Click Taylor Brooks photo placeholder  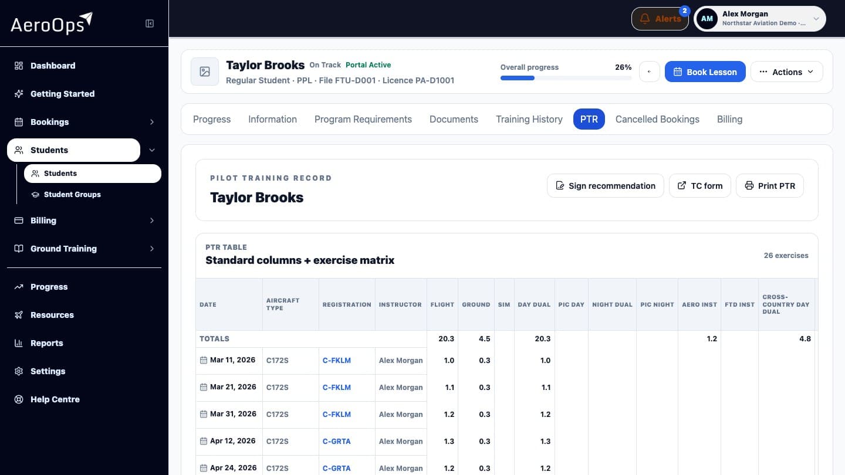pos(205,72)
